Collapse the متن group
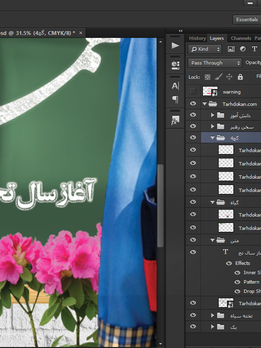261x348 pixels. [212, 240]
